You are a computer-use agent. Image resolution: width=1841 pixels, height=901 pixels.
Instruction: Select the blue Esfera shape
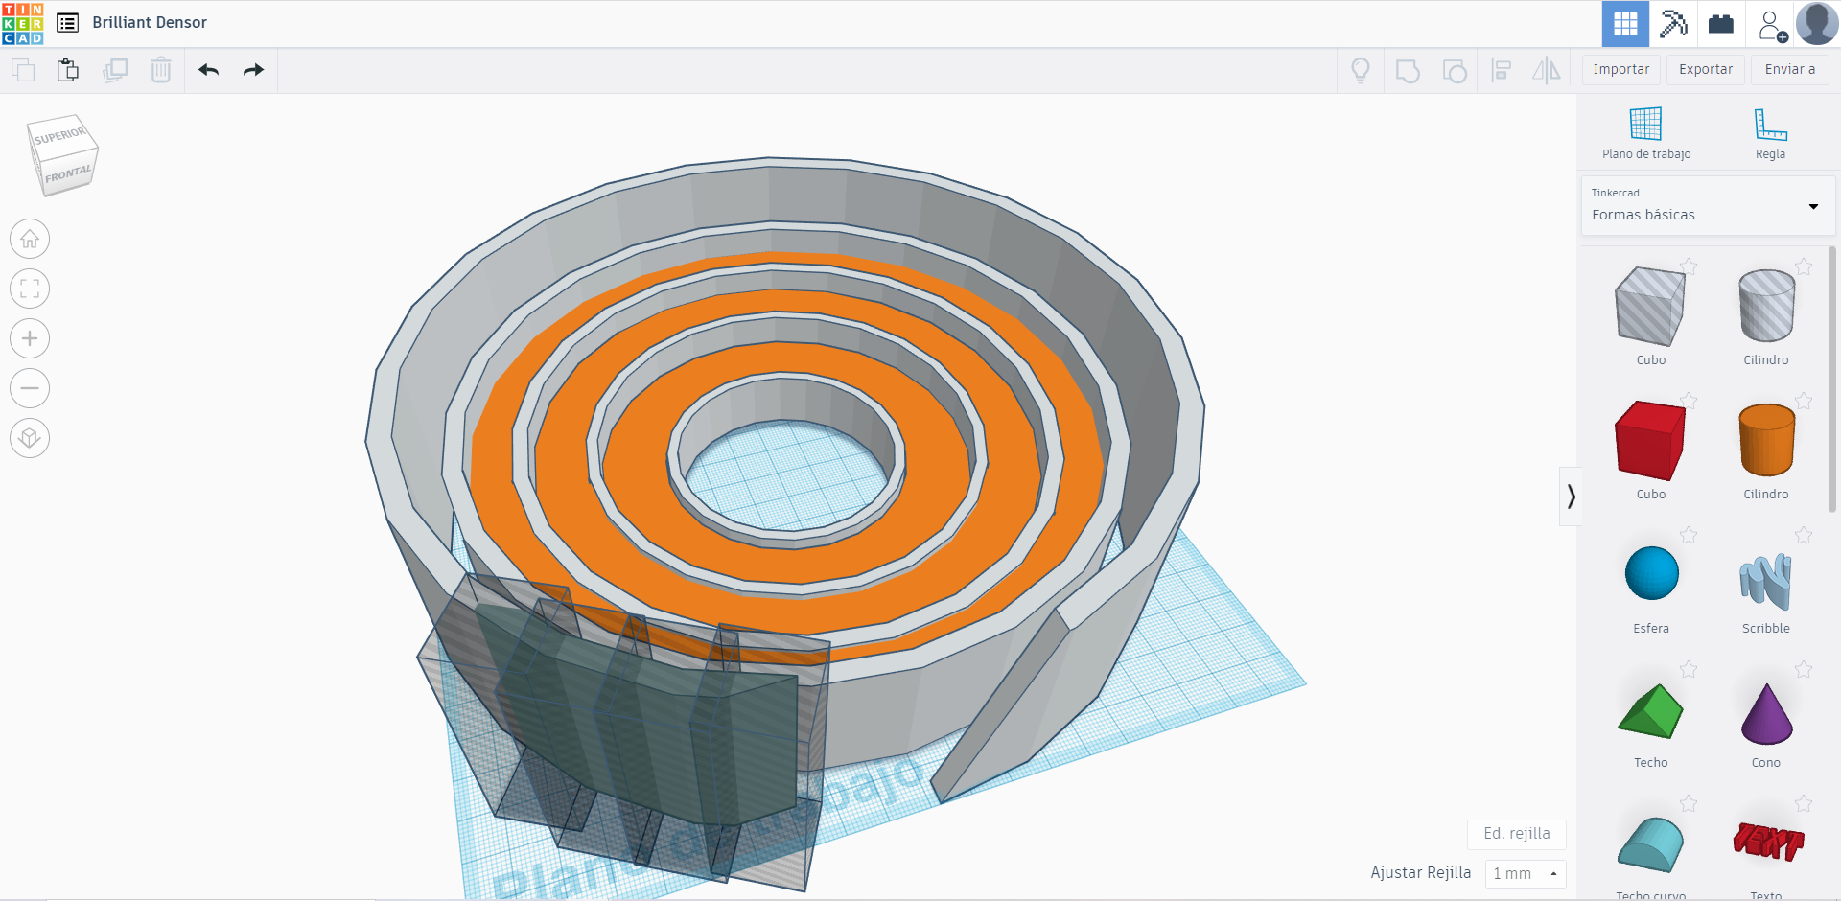coord(1651,573)
